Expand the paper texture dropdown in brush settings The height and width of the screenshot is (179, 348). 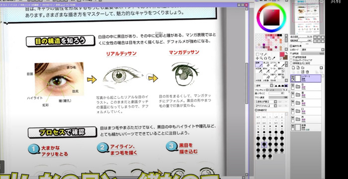pos(266,106)
